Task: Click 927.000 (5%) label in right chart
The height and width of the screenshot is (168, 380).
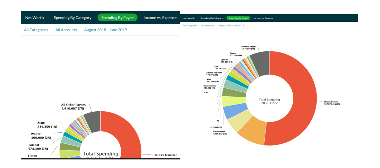Action: click(216, 127)
